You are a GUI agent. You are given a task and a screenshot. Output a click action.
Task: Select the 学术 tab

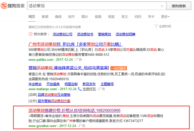tap(151, 17)
